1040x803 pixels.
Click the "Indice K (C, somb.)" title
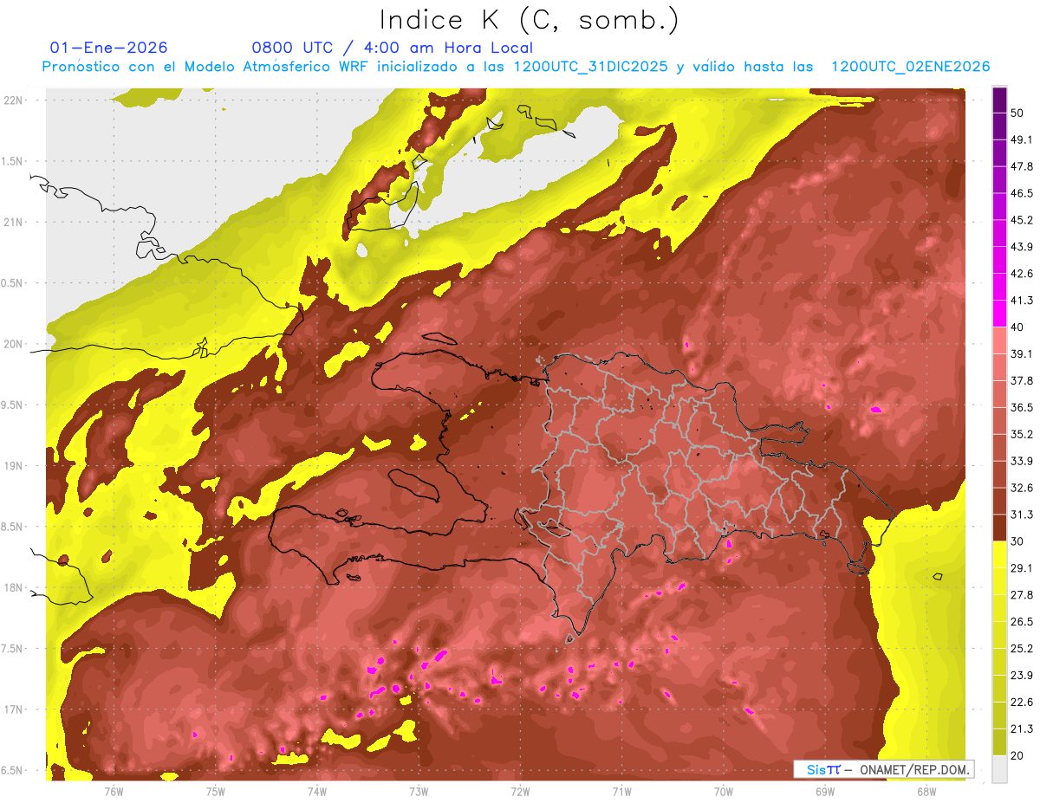[x=530, y=21]
